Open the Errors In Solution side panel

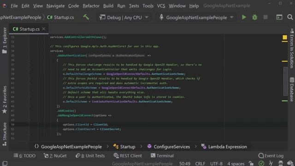tap(292, 48)
